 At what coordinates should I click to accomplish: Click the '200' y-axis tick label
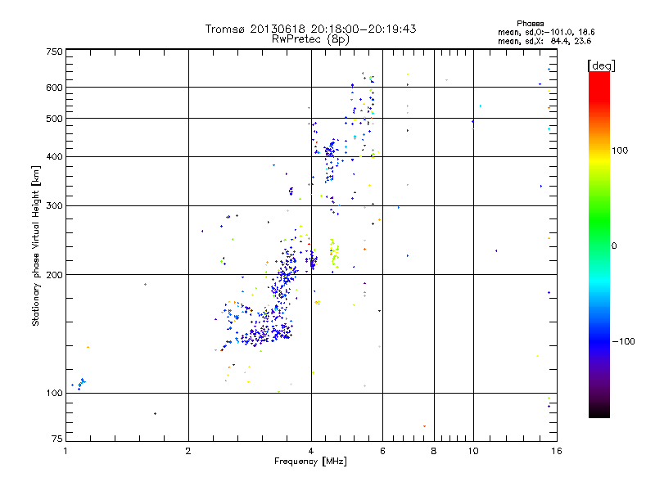click(54, 275)
